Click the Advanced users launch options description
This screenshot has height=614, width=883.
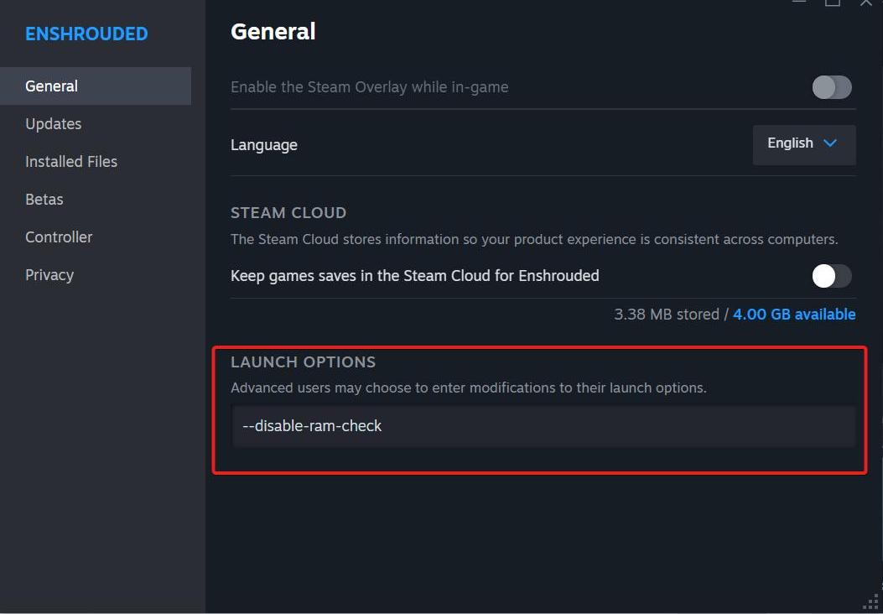469,388
